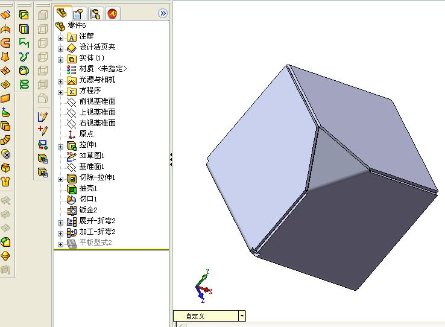Viewport: 445px width, 327px height.
Task: Click the 自定义 view name field
Action: point(206,316)
